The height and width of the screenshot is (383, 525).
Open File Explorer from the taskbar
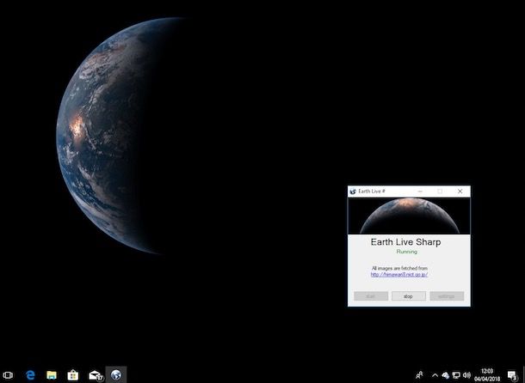(x=52, y=375)
